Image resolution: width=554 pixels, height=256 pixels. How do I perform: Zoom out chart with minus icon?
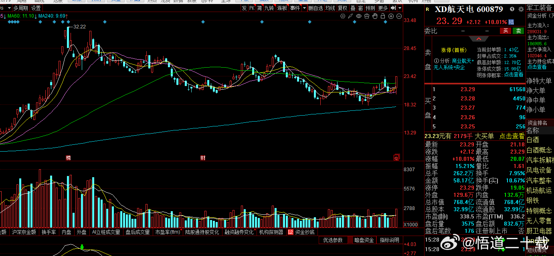(x=399, y=16)
